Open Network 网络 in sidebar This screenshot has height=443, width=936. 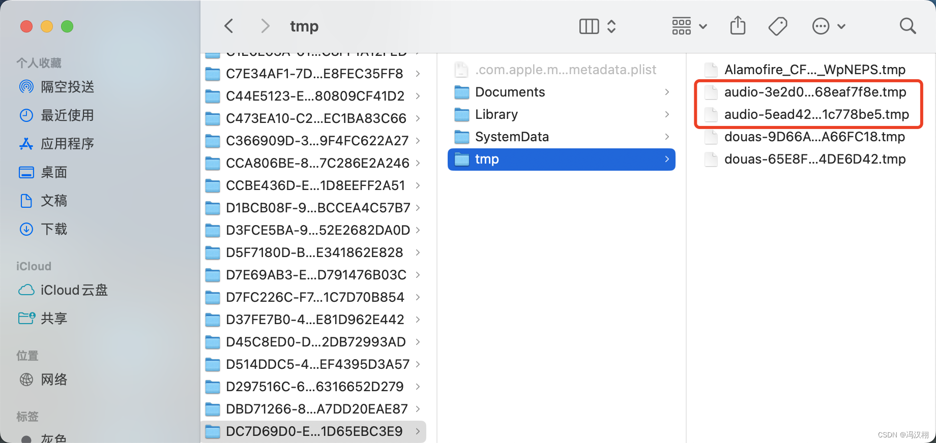click(43, 379)
